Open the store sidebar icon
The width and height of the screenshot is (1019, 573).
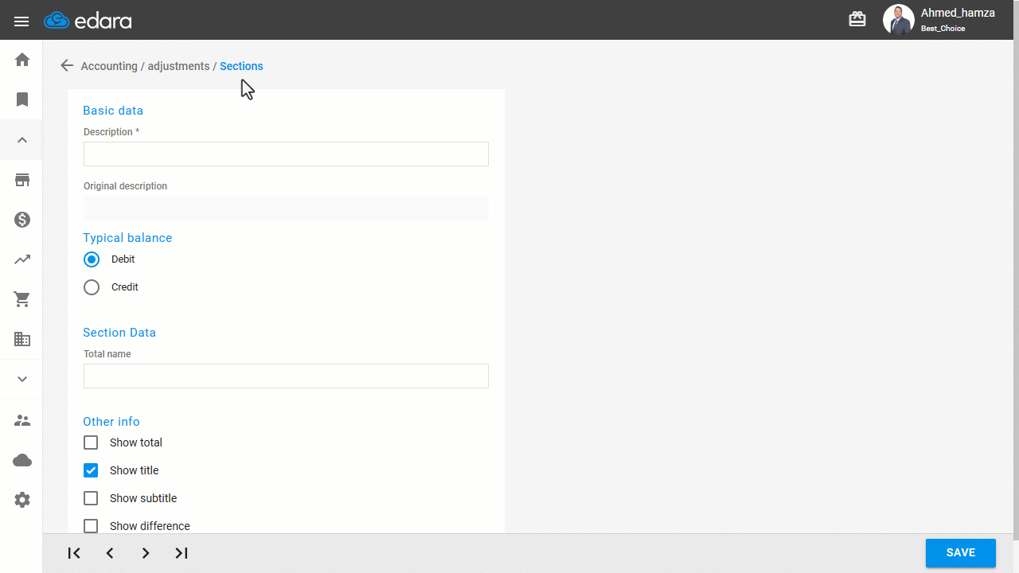22,180
